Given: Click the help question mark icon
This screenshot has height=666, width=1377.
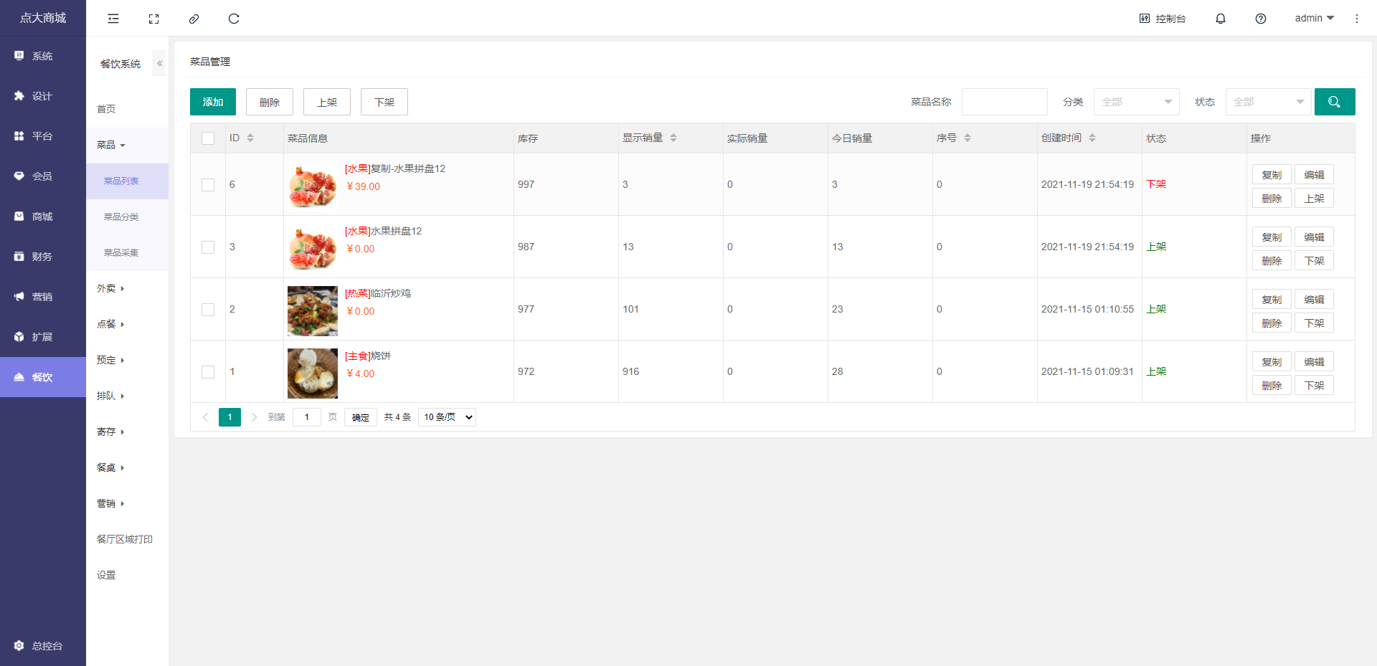Looking at the screenshot, I should point(1260,19).
